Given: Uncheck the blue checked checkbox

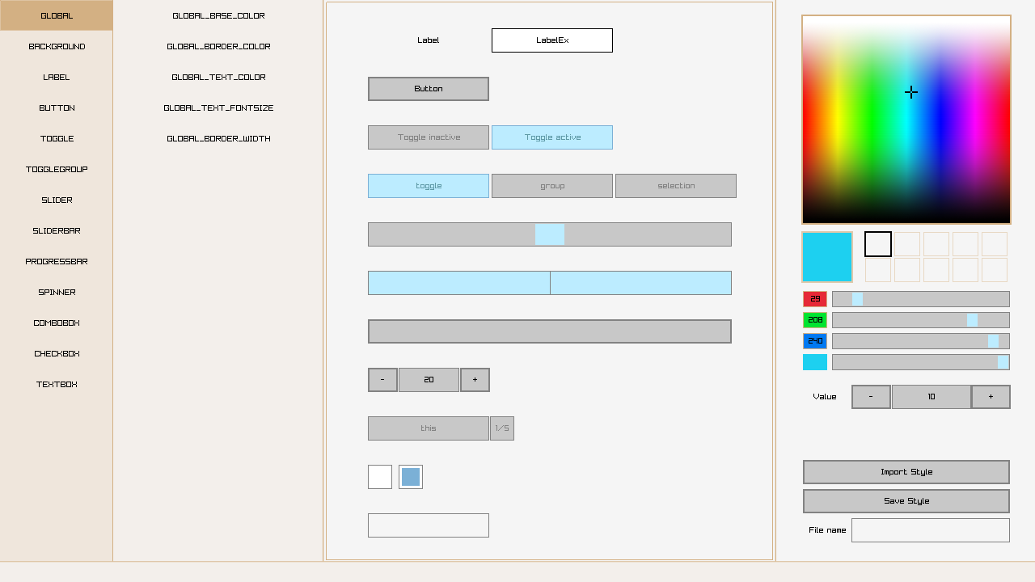Looking at the screenshot, I should (411, 477).
